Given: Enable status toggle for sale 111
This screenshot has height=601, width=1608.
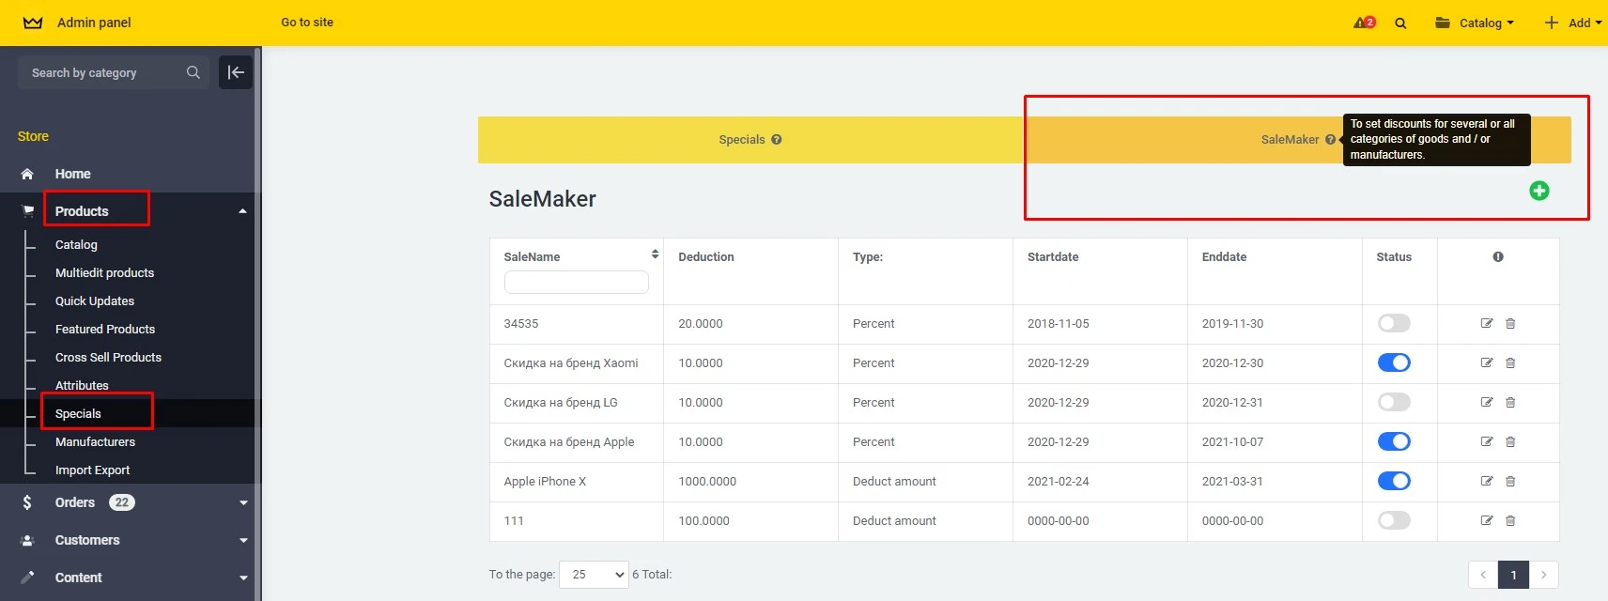Looking at the screenshot, I should (1394, 520).
